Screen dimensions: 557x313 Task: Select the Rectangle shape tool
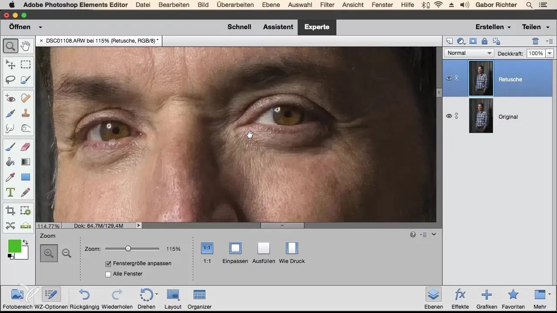tap(26, 177)
